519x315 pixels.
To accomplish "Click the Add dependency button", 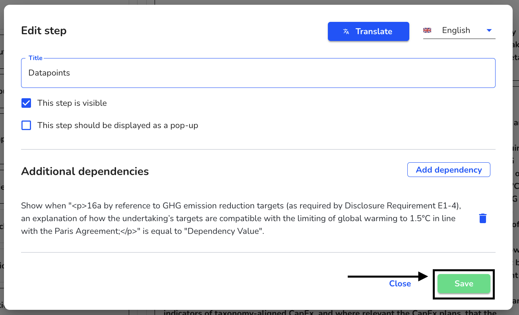I will [449, 170].
